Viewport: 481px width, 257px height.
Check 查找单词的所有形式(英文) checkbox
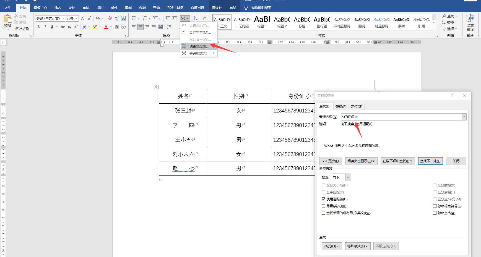click(323, 213)
